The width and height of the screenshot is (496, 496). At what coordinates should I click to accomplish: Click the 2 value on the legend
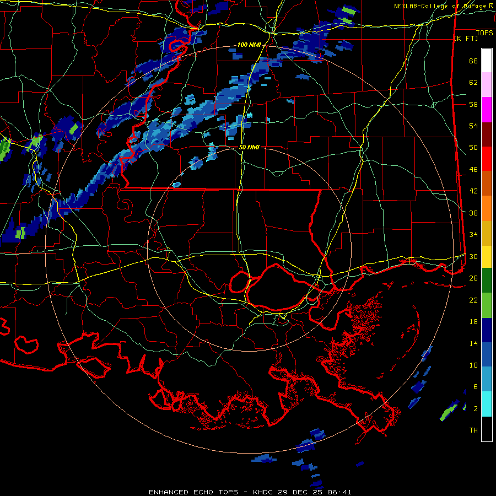(476, 408)
